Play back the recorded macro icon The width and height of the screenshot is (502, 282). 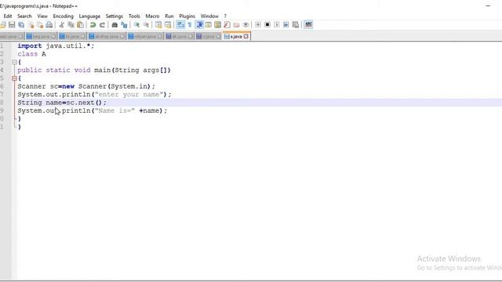(x=277, y=24)
